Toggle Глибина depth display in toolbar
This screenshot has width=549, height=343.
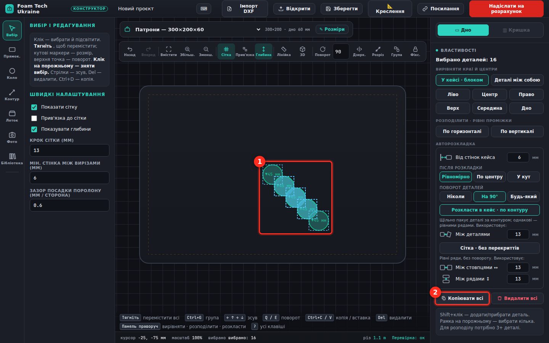pos(263,51)
